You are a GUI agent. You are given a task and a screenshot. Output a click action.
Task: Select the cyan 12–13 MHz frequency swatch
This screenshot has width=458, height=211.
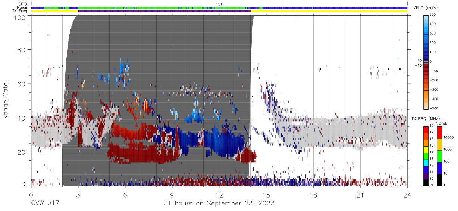click(426, 163)
